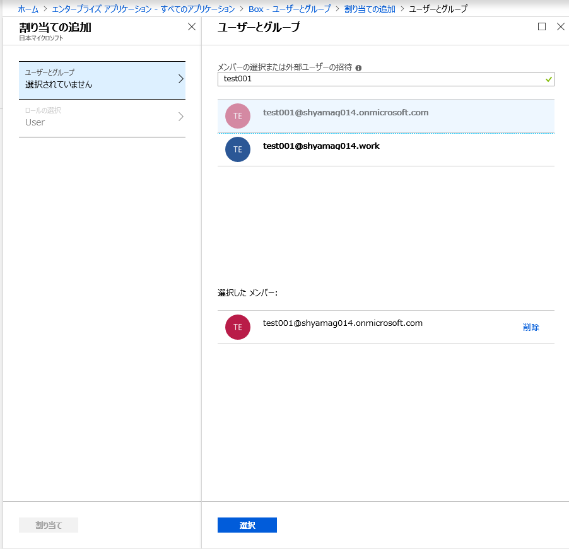Viewport: 569px width, 549px height.
Task: Click blue TE avatar for shyamag014.work
Action: pos(238,149)
